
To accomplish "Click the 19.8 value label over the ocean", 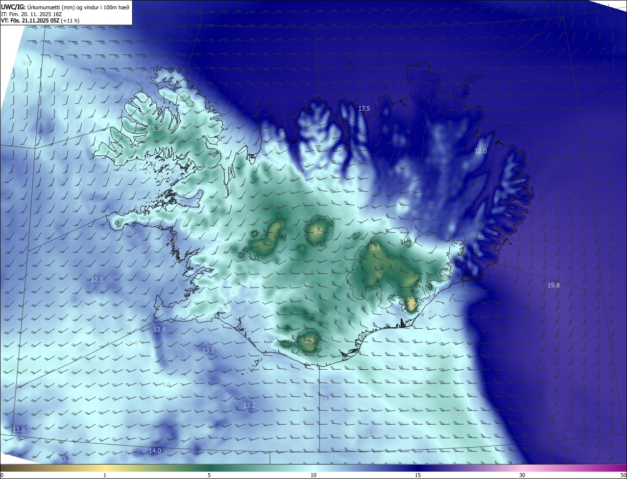I will click(x=554, y=286).
